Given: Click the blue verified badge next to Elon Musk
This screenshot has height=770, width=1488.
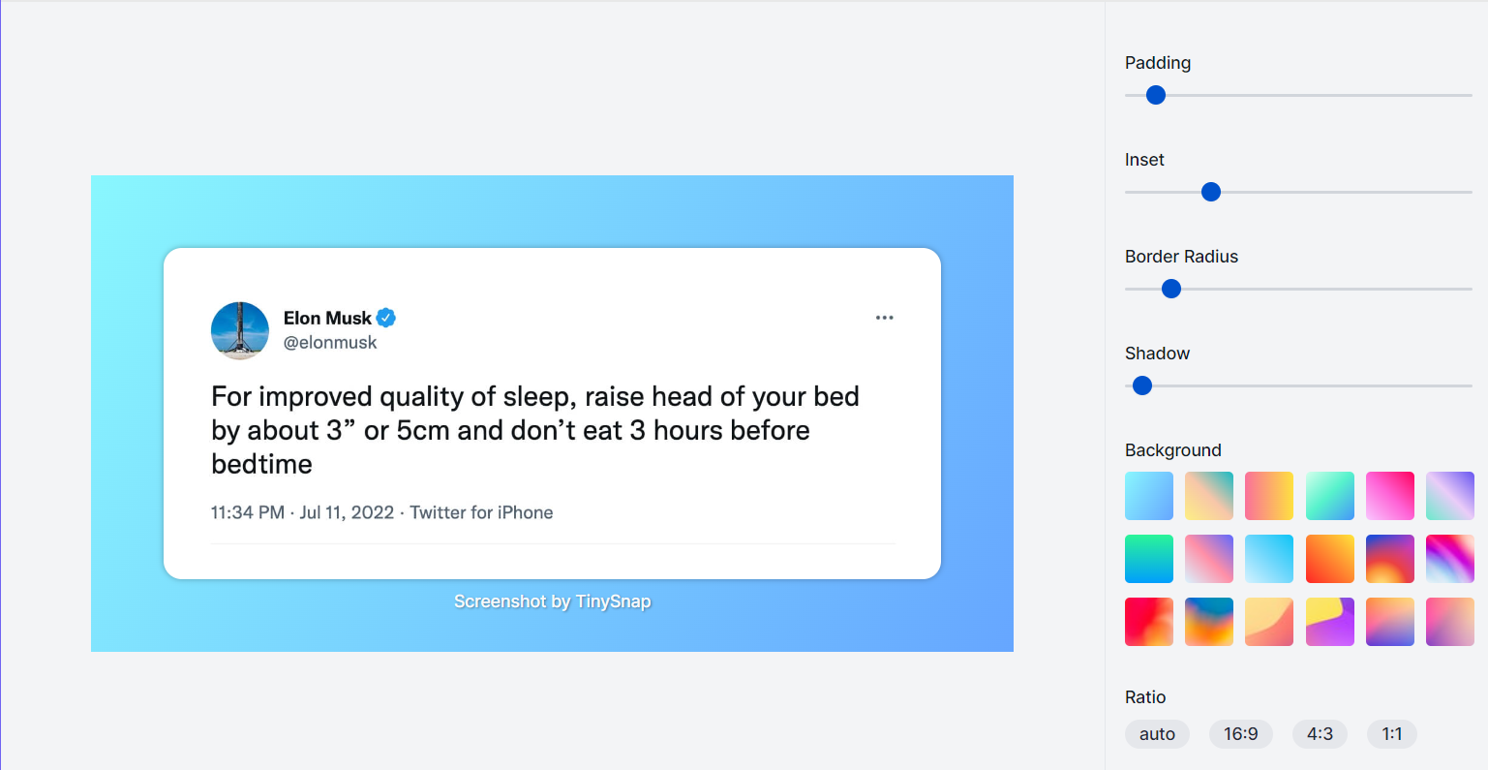Looking at the screenshot, I should (x=386, y=318).
